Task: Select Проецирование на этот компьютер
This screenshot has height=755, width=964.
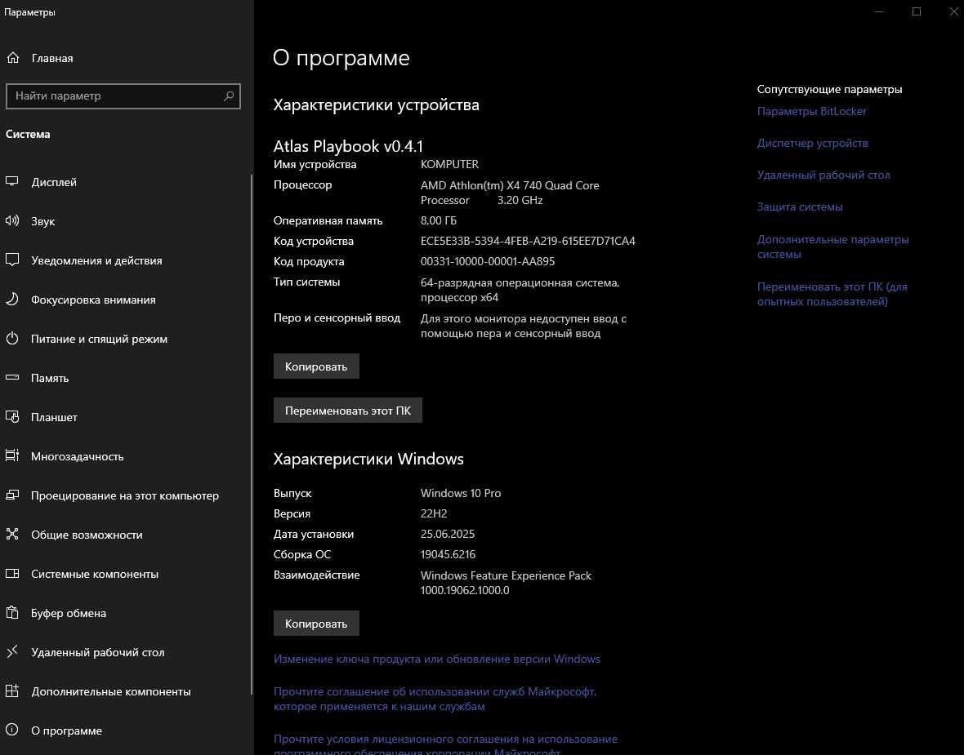Action: (x=126, y=495)
